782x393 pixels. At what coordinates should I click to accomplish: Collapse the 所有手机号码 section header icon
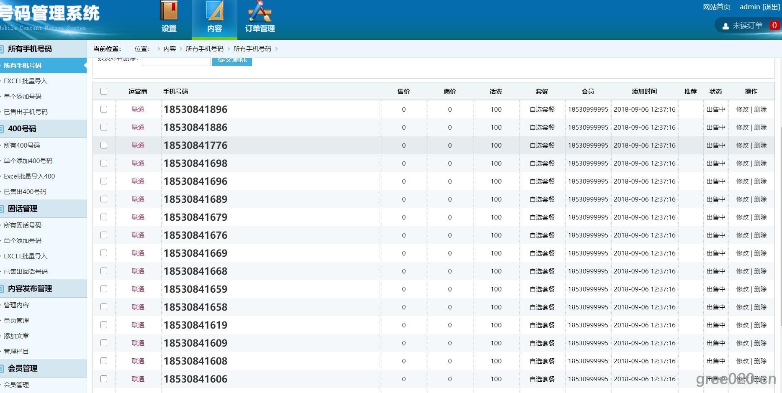pos(2,49)
